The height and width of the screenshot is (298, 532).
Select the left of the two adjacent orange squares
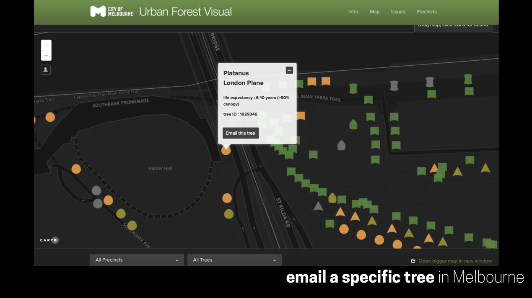click(311, 82)
